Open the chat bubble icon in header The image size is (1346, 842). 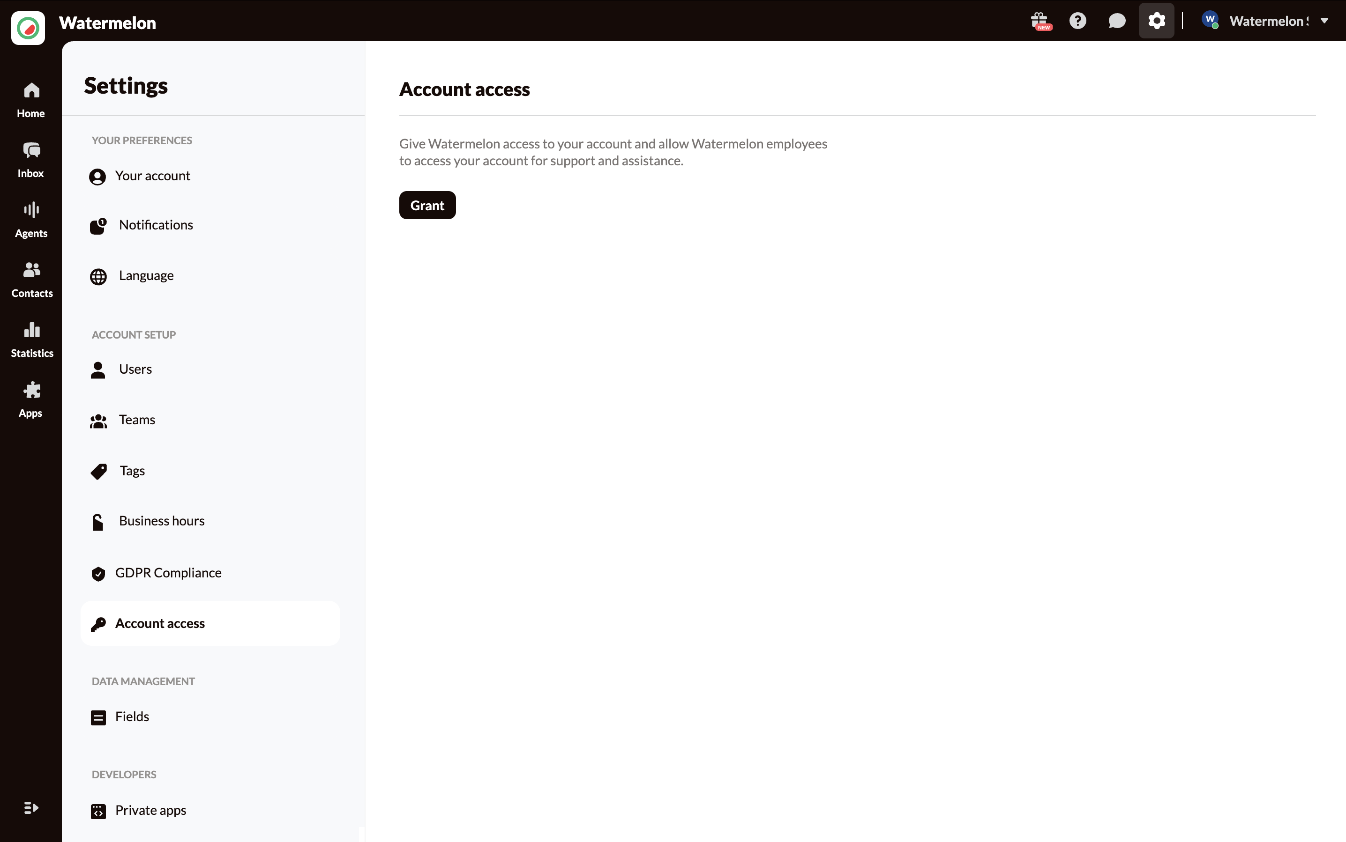tap(1116, 21)
